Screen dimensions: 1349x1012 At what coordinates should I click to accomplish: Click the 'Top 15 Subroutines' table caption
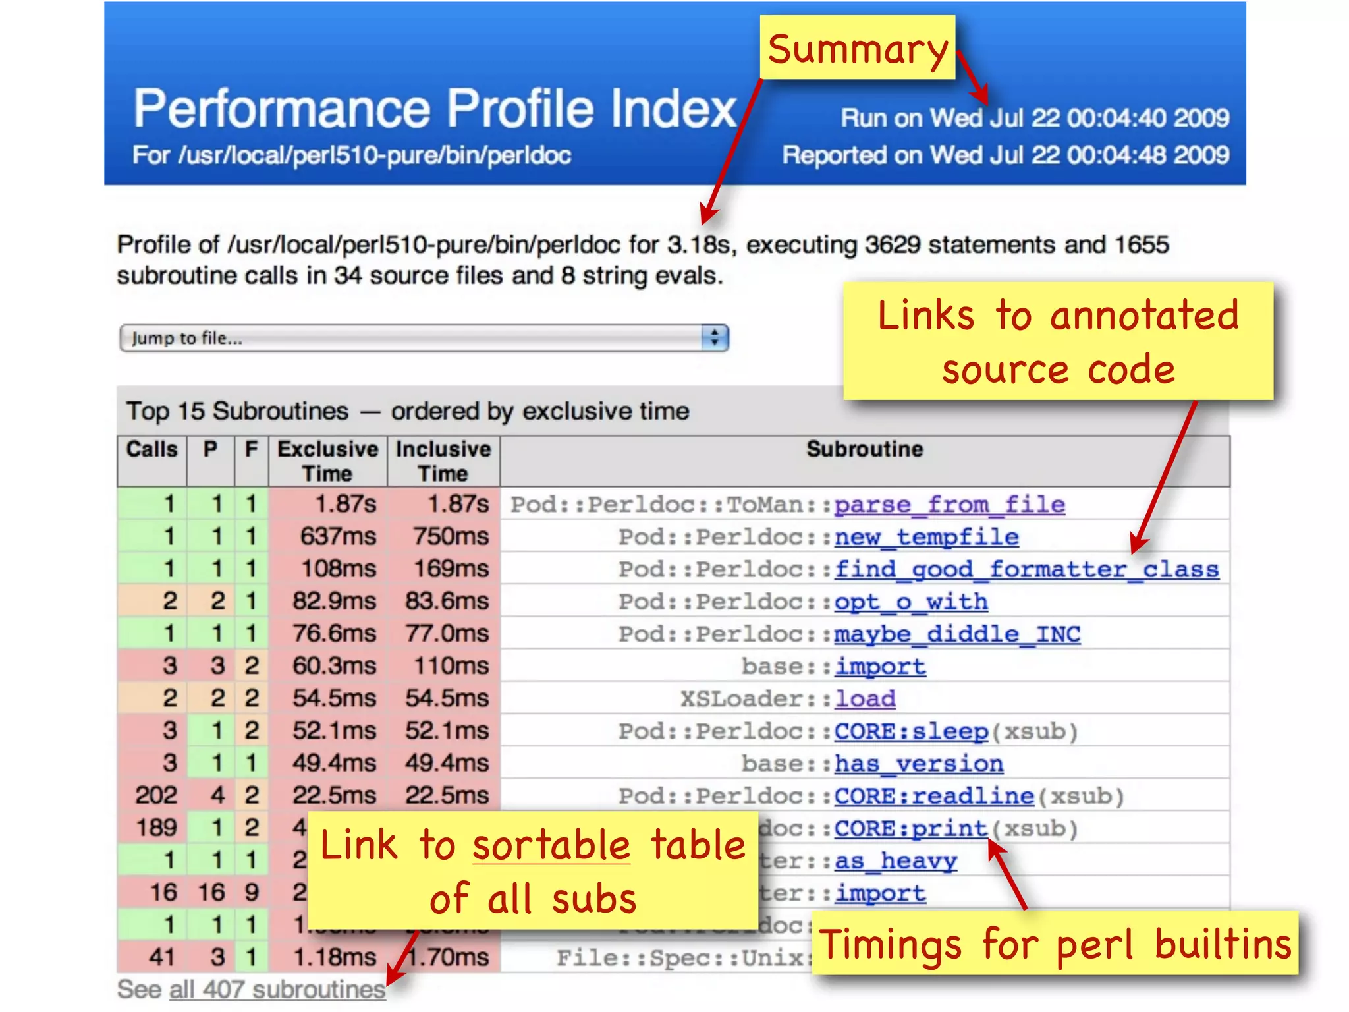pyautogui.click(x=408, y=411)
